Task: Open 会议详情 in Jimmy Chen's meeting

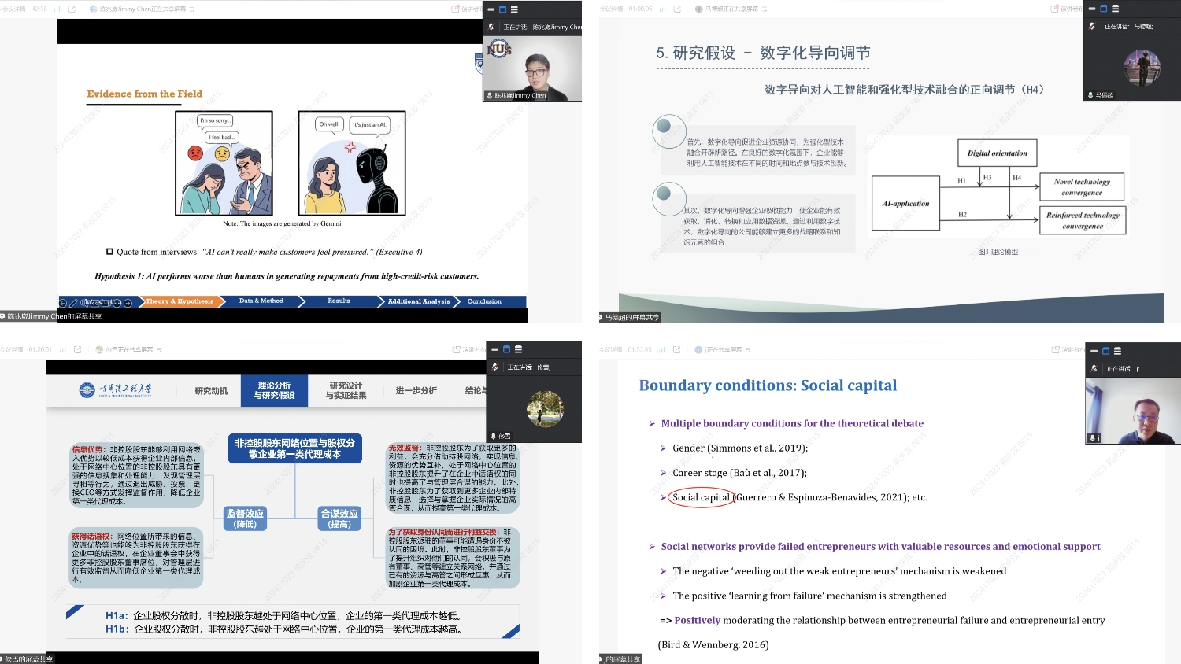Action: coord(13,9)
